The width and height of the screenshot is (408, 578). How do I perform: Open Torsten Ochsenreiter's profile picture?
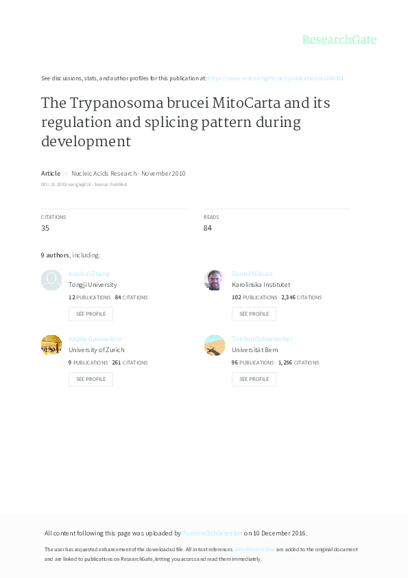[x=214, y=345]
